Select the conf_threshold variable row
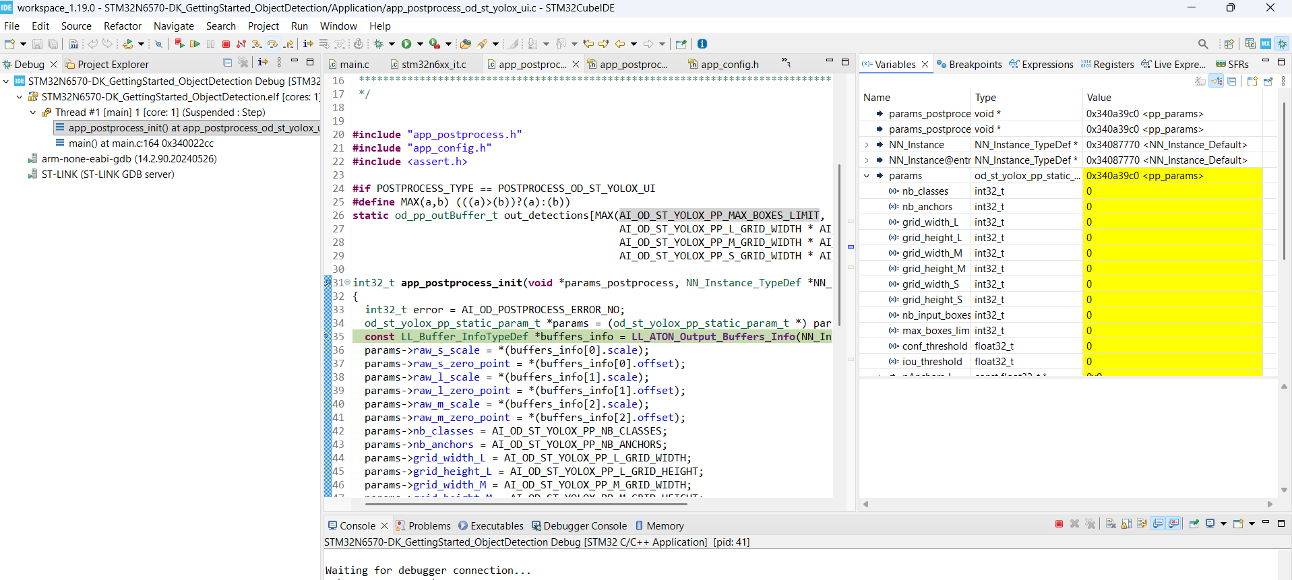Viewport: 1292px width, 580px height. click(934, 346)
